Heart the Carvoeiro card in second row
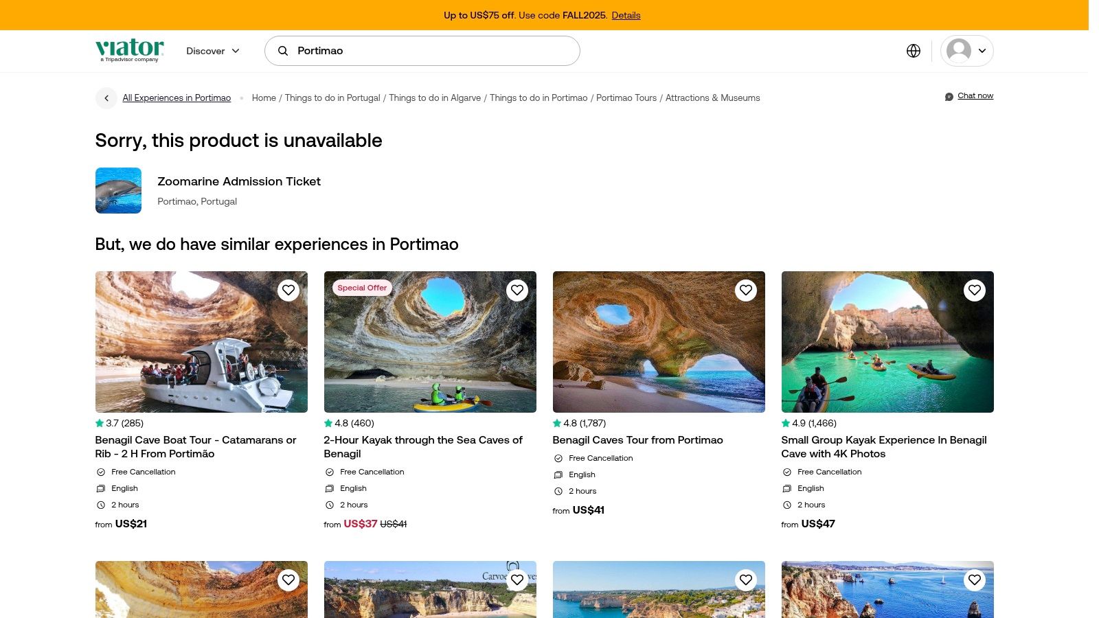The width and height of the screenshot is (1099, 618). (517, 580)
